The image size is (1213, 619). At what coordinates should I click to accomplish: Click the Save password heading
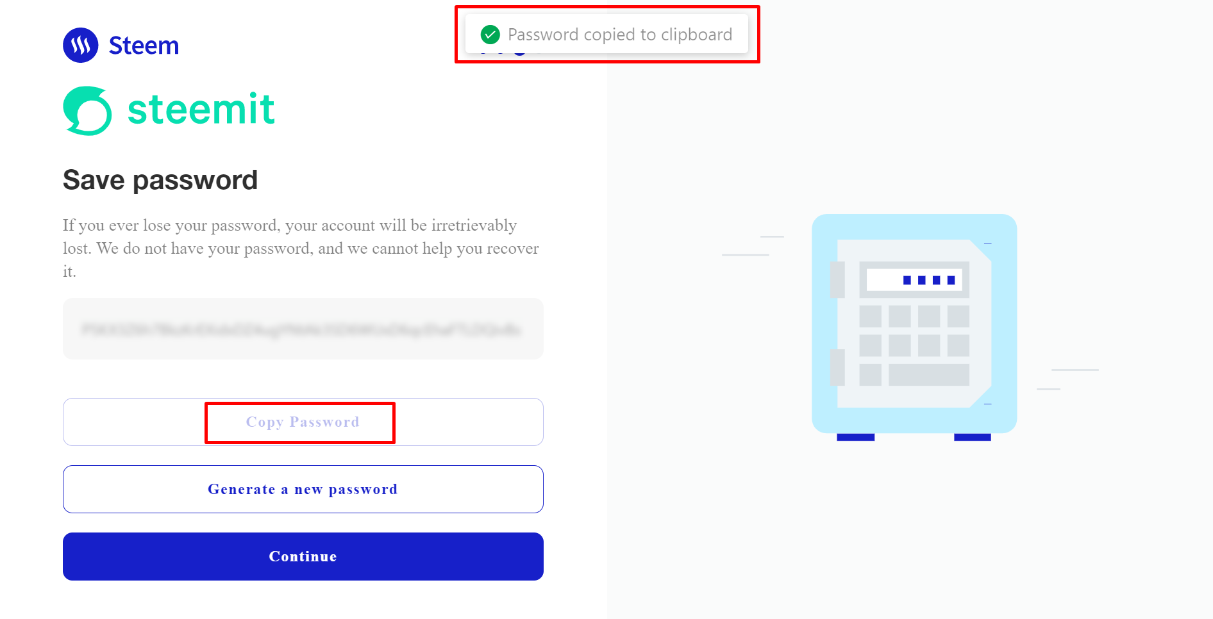(x=160, y=180)
